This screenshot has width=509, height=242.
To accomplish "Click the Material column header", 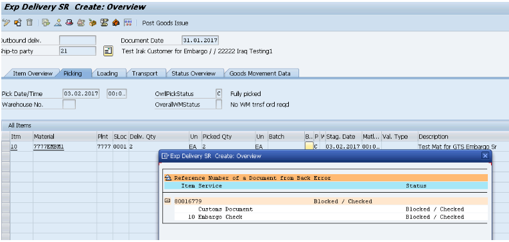I will click(65, 137).
